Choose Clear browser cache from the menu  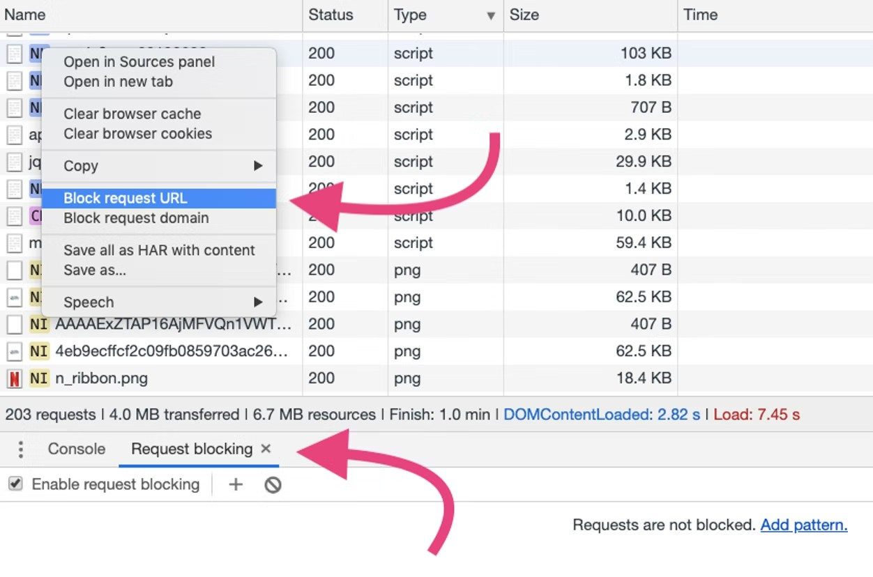tap(132, 114)
